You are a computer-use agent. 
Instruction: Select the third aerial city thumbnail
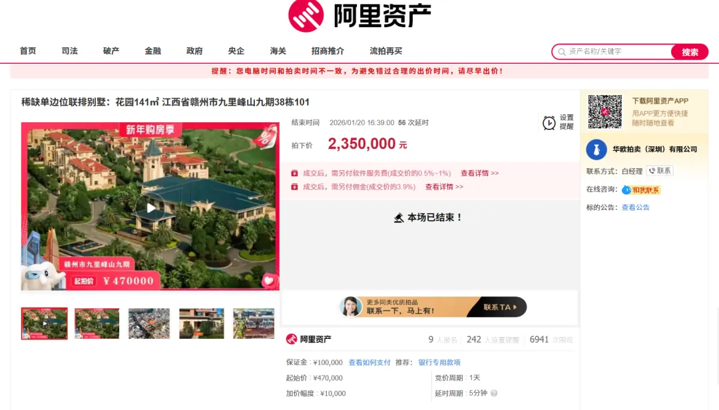[x=149, y=324]
